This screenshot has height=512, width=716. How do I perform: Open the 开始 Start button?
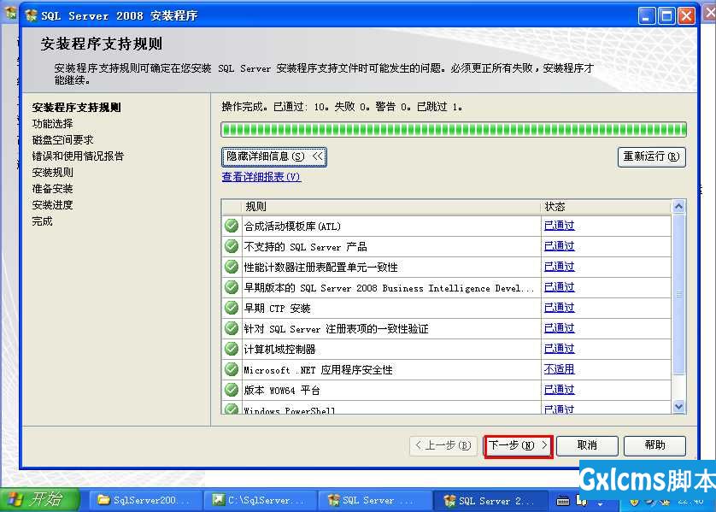coord(40,500)
